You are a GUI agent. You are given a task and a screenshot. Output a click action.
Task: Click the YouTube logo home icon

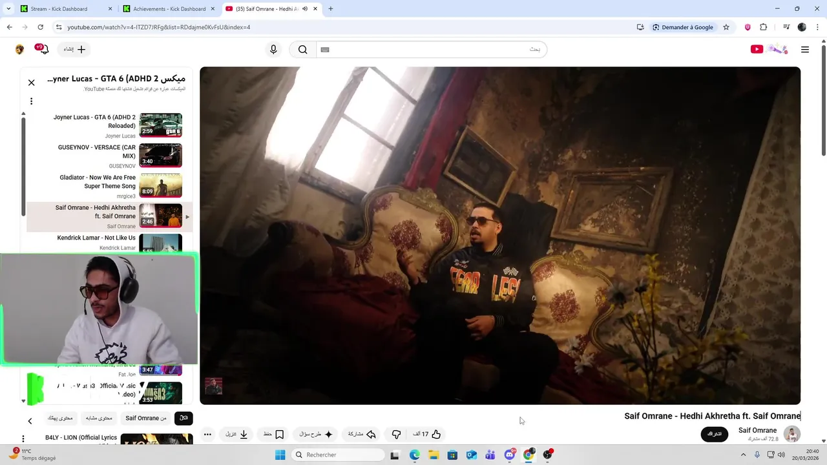coord(757,49)
